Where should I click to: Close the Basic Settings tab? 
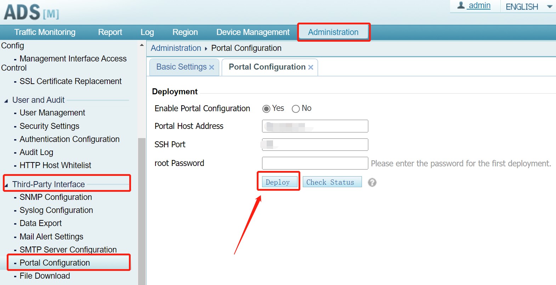[211, 67]
